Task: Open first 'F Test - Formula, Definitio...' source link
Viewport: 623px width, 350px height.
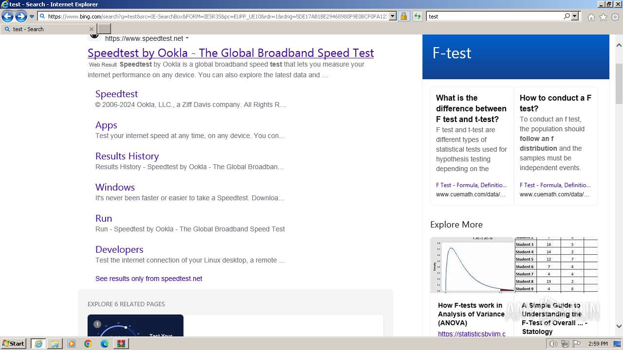Action: tap(471, 185)
